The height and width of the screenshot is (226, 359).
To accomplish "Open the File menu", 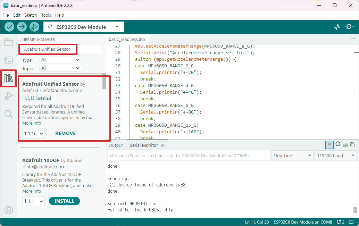I will click(6, 15).
